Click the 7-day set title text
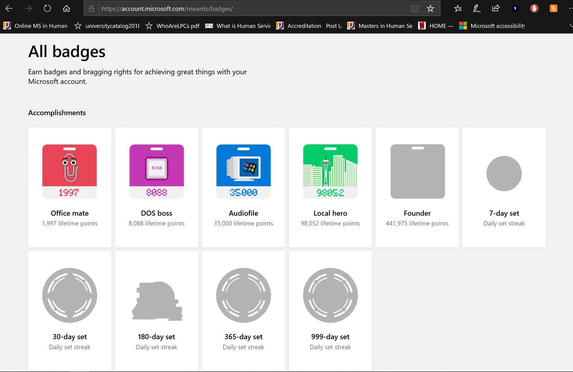Screen dimensions: 573x372 pos(504,213)
